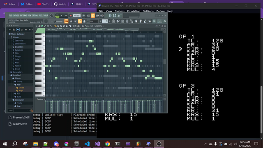Viewport: 263px width, 148px height.
Task: Open the plugin picker plug icon
Action: click(141, 21)
